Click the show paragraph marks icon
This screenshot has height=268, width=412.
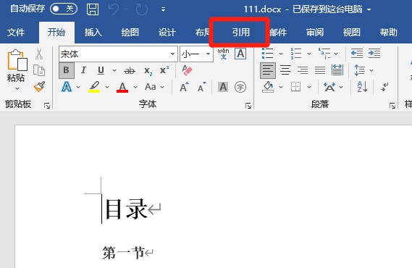pyautogui.click(x=385, y=87)
